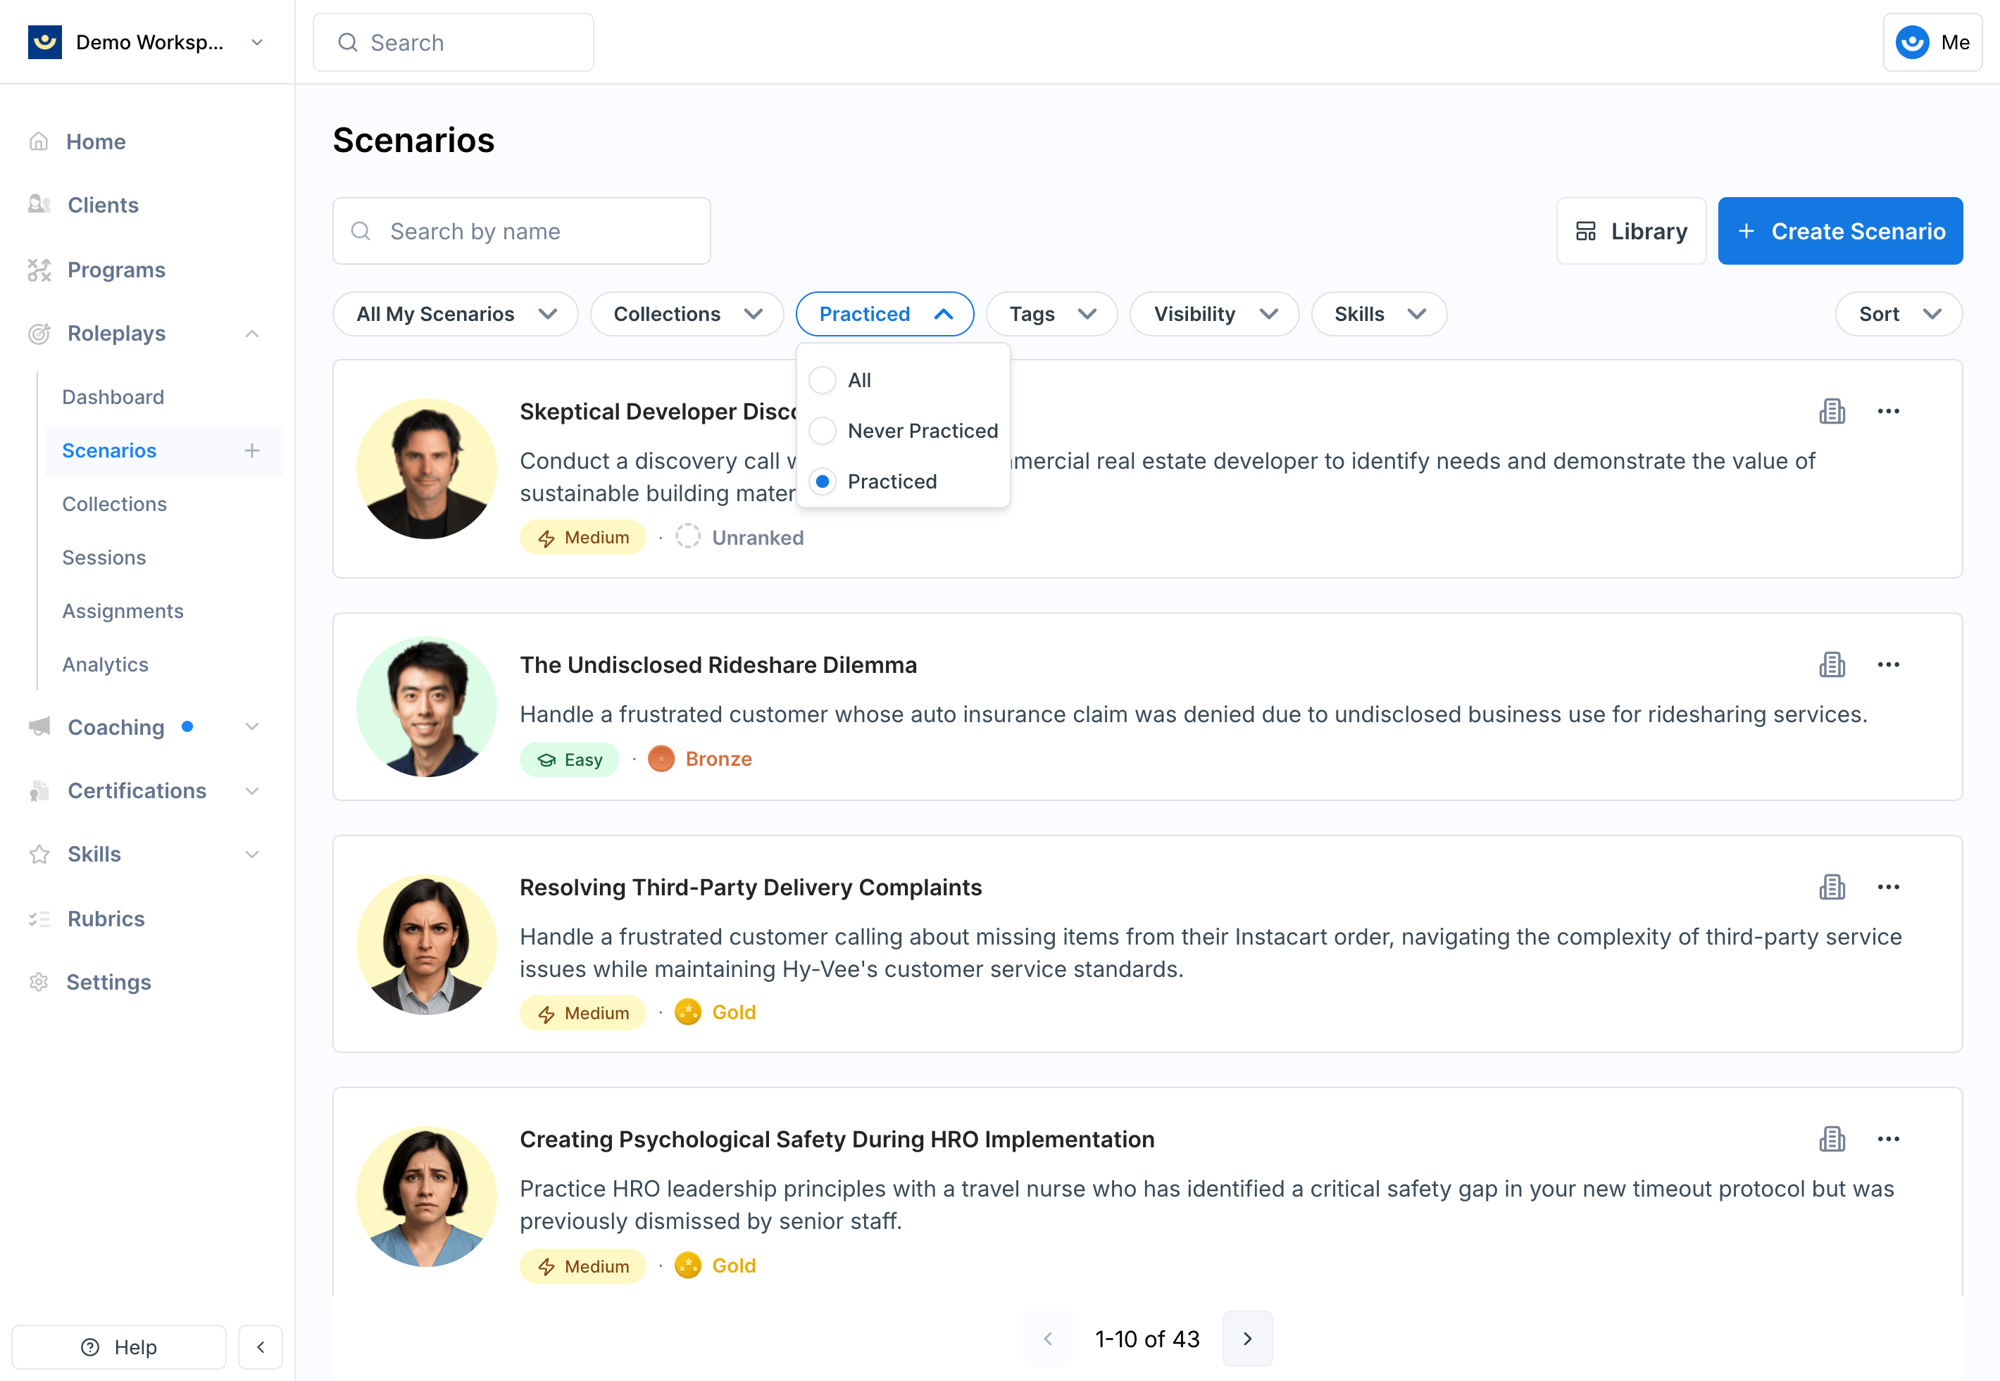Screen dimensions: 2000x1381
Task: Go to the next page of scenarios
Action: (x=1248, y=1339)
